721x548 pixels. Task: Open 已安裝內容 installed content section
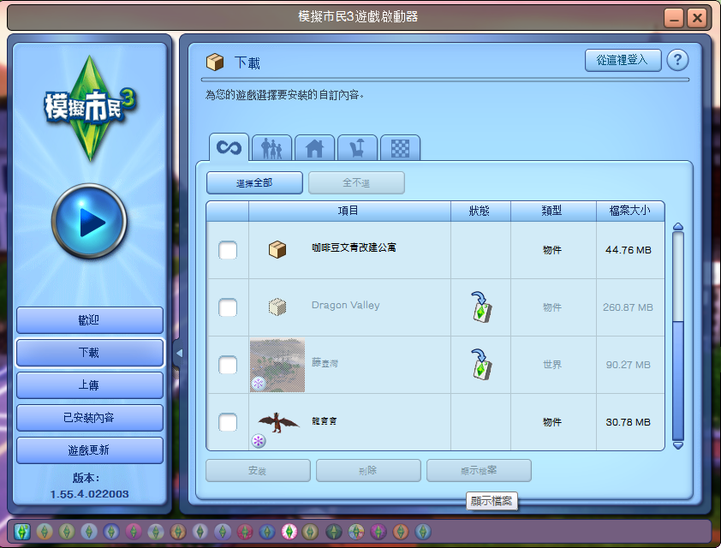(x=89, y=418)
